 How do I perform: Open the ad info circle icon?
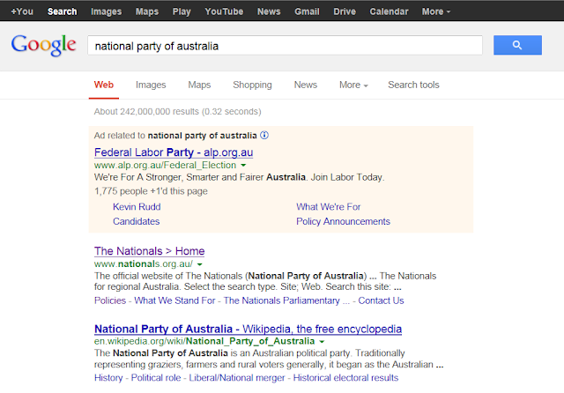(264, 135)
